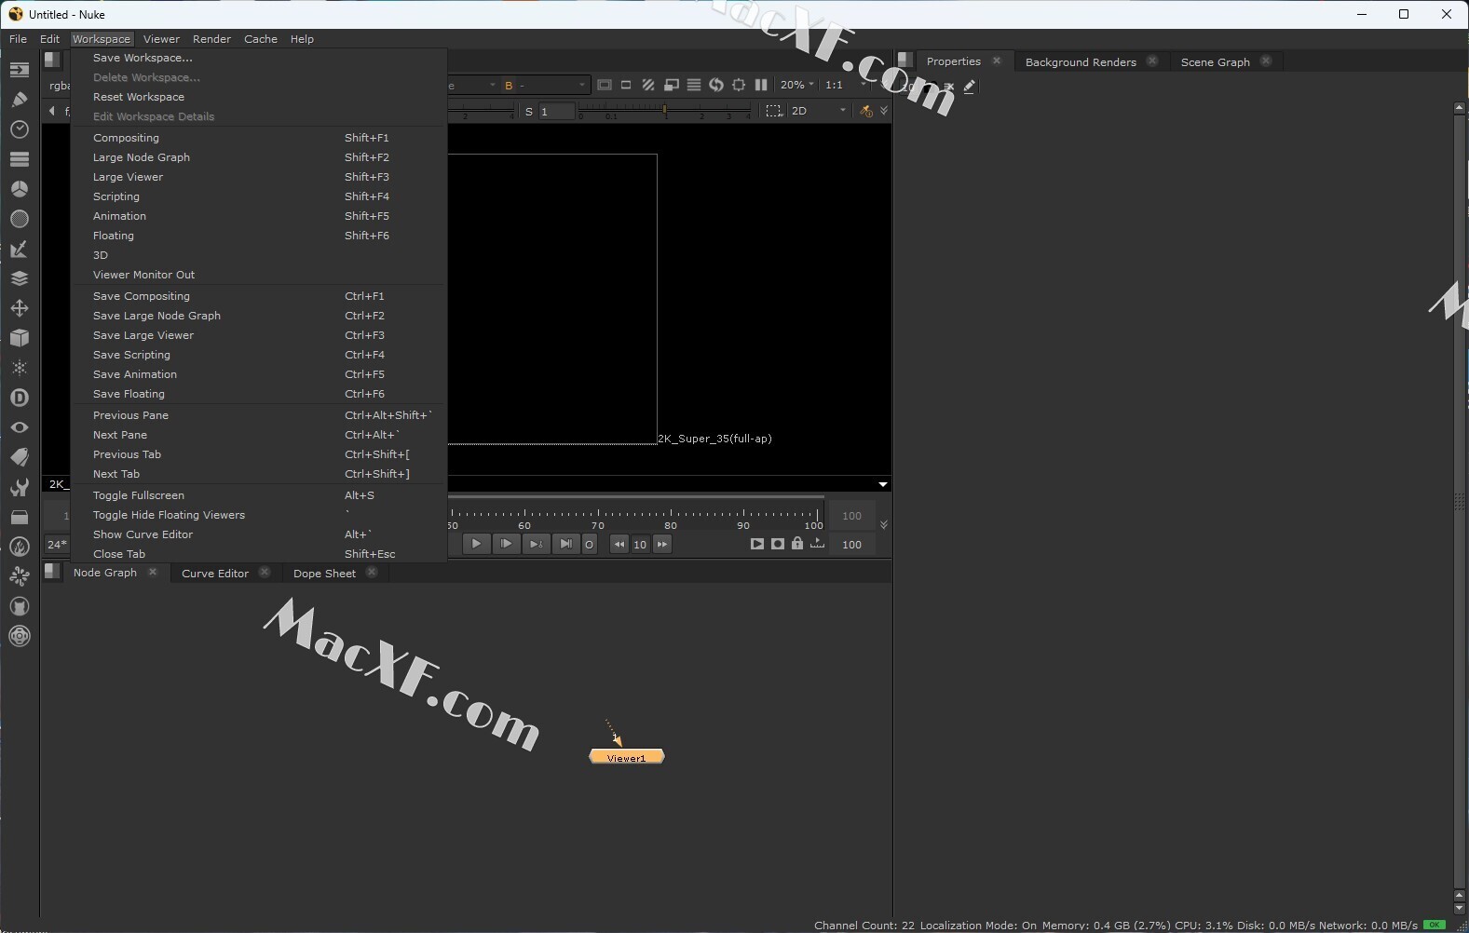The image size is (1469, 933).
Task: Open the Deep nodes D icon
Action: tap(19, 397)
